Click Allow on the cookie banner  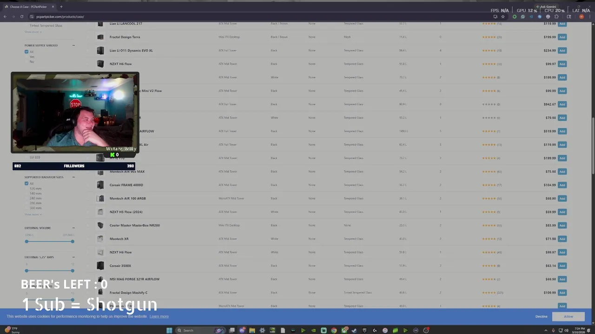(x=569, y=316)
